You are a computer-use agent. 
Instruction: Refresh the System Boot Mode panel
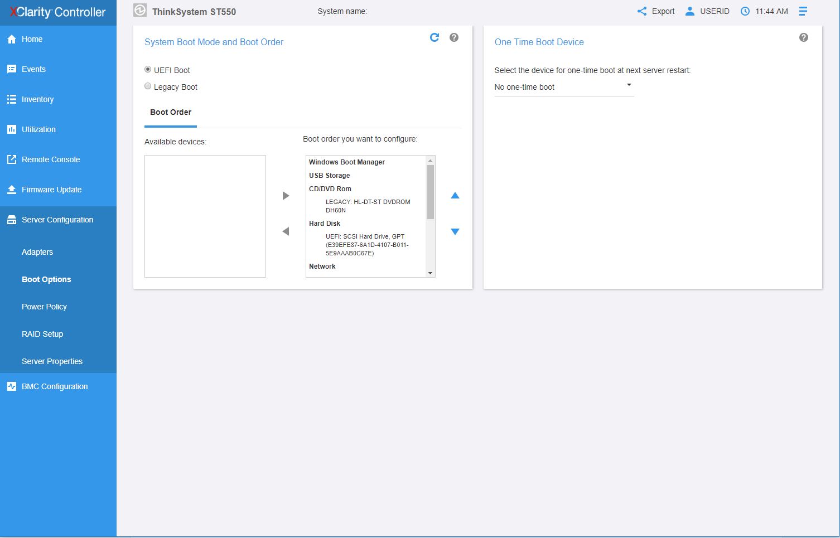coord(435,37)
